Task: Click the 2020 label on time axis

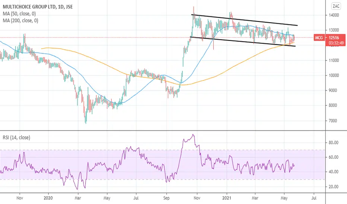Action: tap(48, 198)
